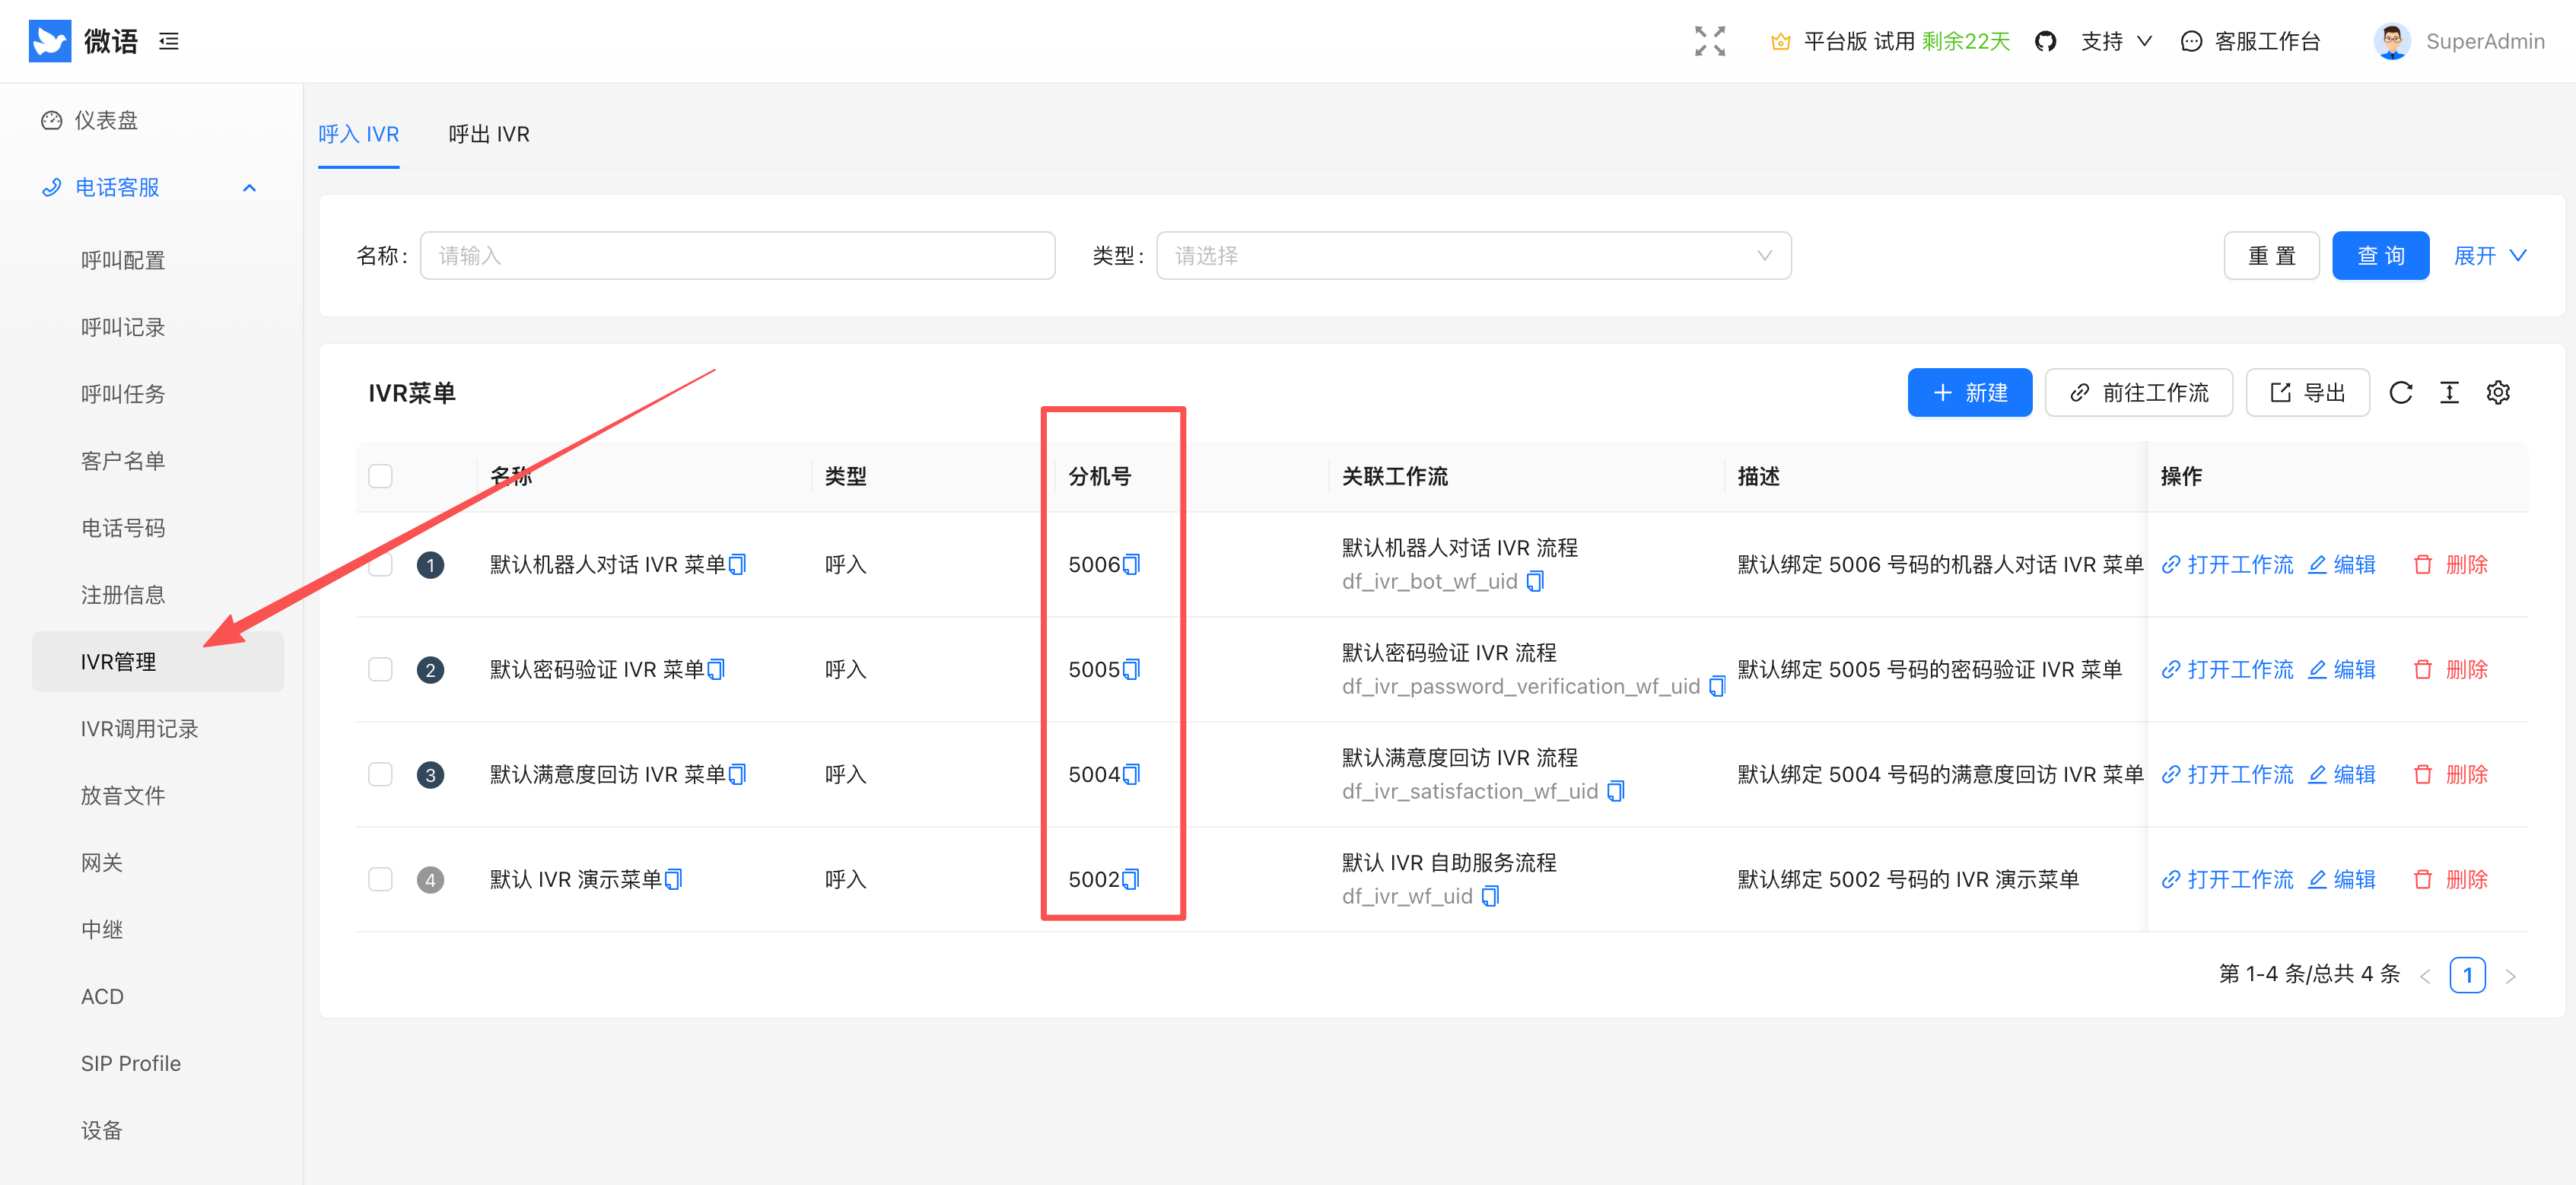The image size is (2576, 1185).
Task: Adjust table row density icon
Action: pyautogui.click(x=2449, y=393)
